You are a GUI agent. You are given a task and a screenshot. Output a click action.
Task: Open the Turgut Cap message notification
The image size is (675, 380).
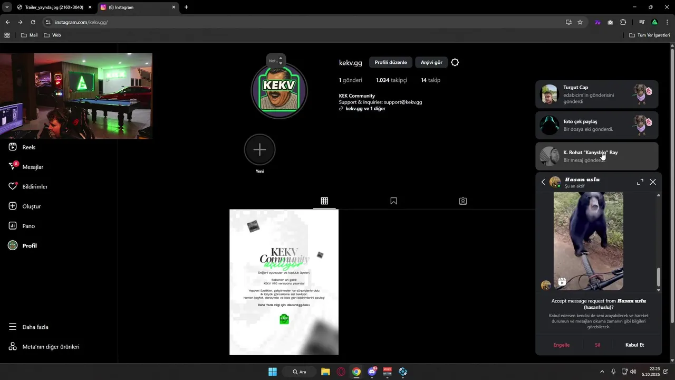click(x=597, y=94)
